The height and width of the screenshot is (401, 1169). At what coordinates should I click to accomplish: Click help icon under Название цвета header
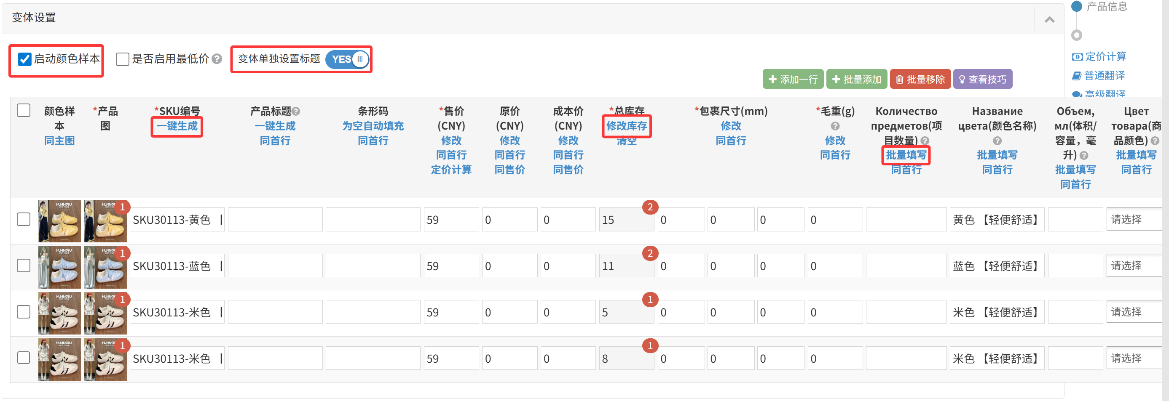pos(997,141)
